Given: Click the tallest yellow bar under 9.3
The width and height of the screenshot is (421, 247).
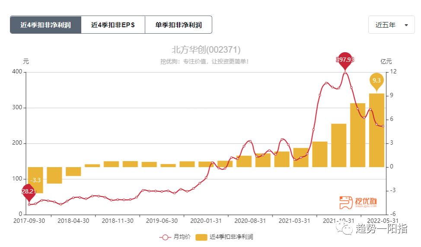Looking at the screenshot, I should pyautogui.click(x=376, y=130).
